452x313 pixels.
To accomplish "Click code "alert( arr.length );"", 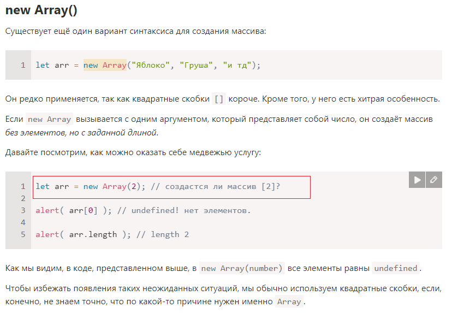I will [x=84, y=234].
